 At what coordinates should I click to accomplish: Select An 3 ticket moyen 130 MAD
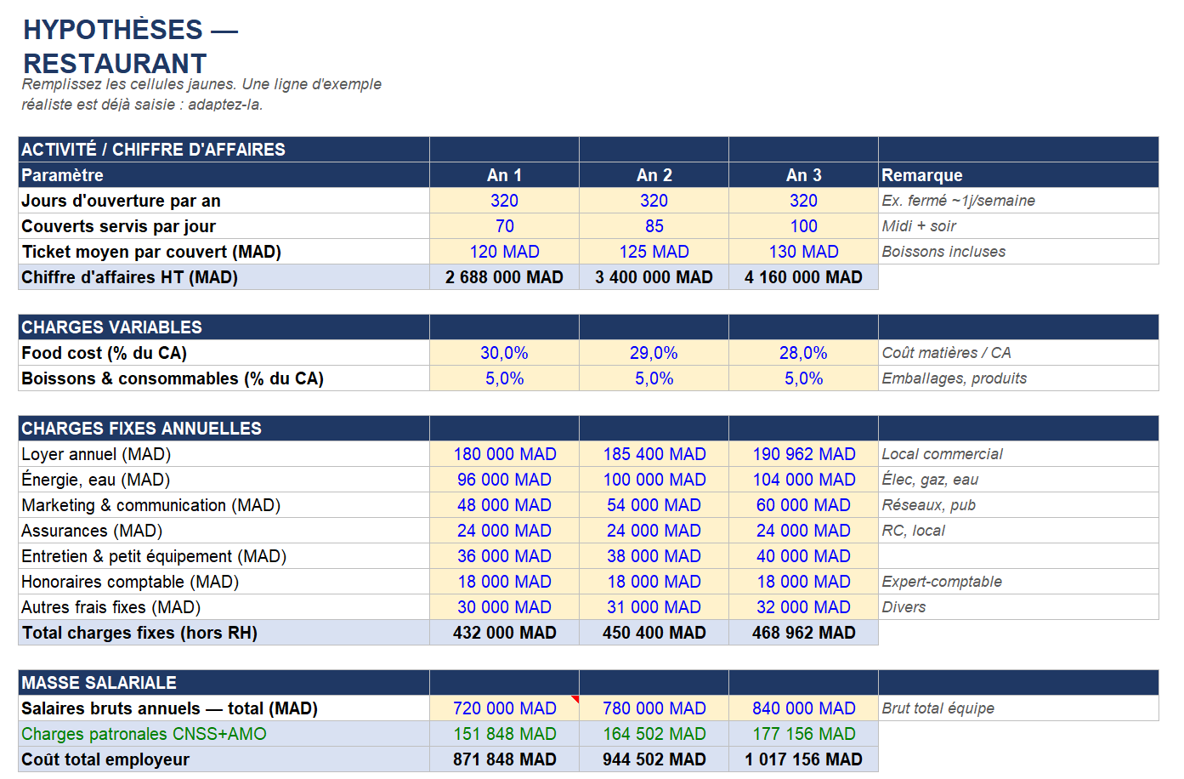[803, 252]
